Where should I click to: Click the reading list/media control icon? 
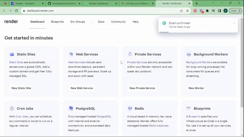[213, 11]
